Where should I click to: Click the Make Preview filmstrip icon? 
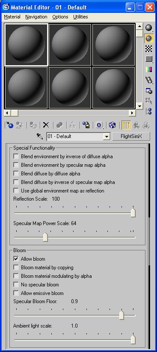click(x=149, y=80)
